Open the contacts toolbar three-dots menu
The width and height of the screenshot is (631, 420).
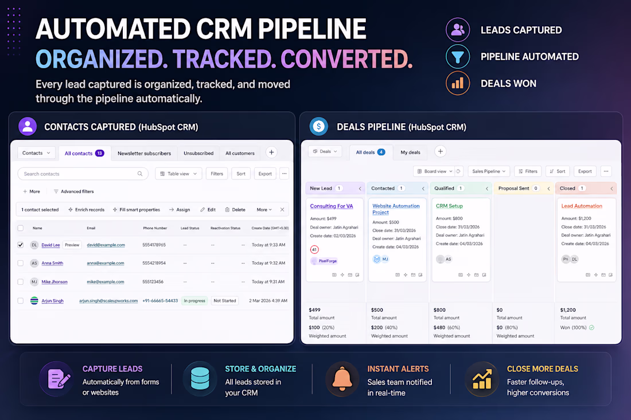point(285,174)
